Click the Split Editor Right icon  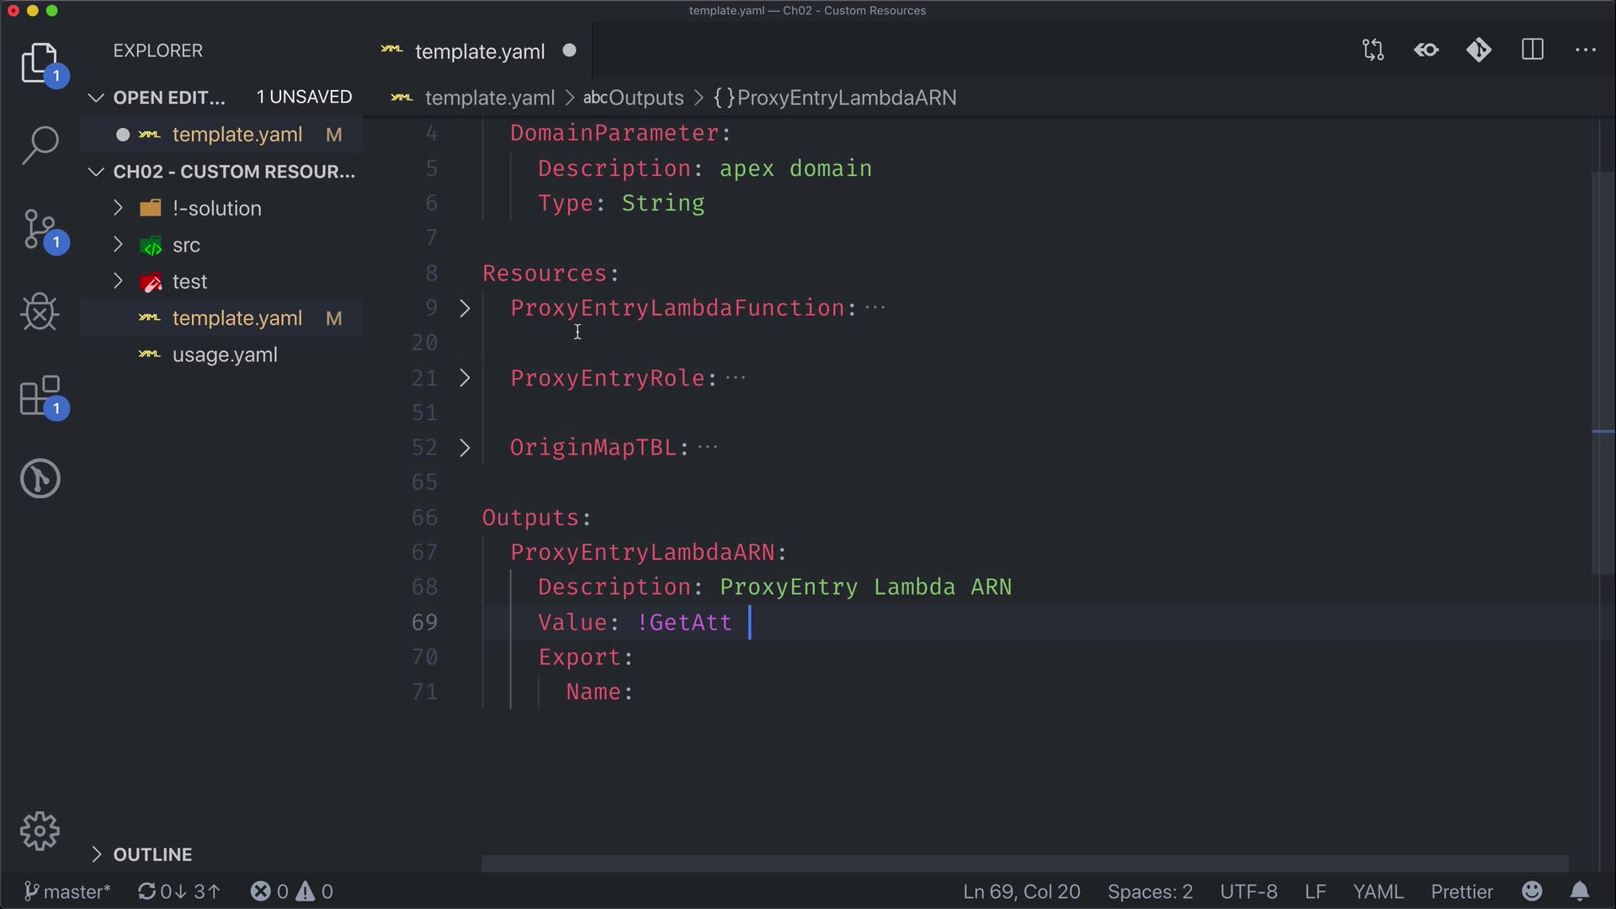(x=1533, y=50)
